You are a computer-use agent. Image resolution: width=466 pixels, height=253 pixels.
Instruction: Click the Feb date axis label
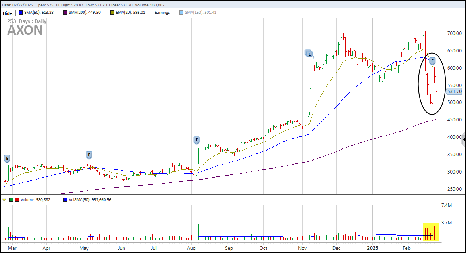point(407,248)
